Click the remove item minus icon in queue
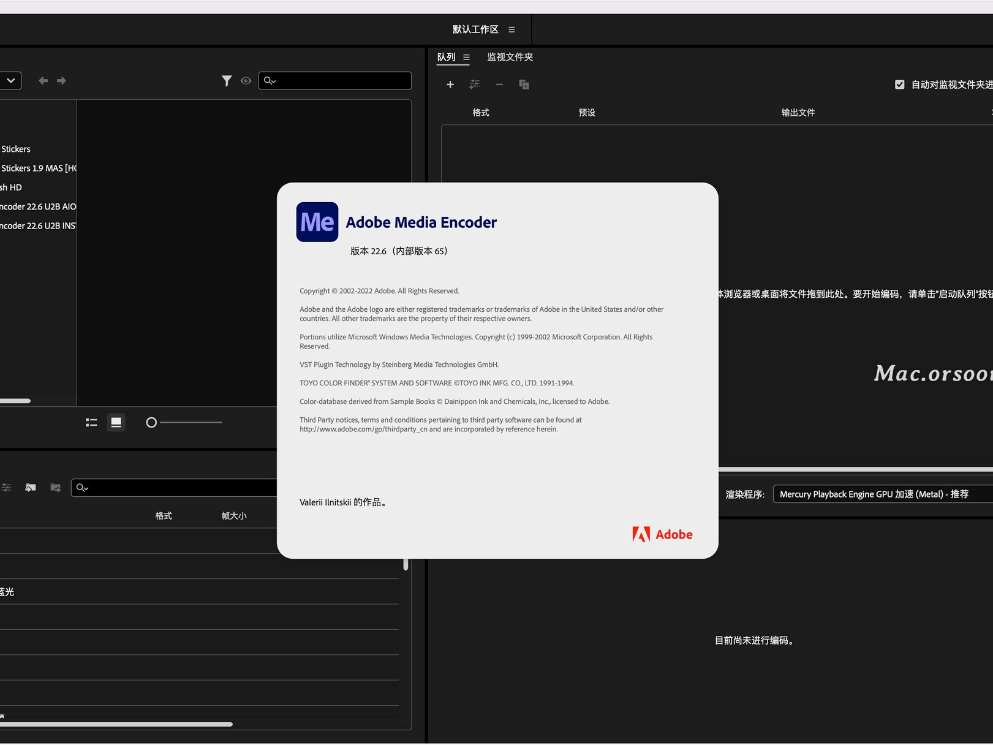This screenshot has height=745, width=993. tap(499, 85)
